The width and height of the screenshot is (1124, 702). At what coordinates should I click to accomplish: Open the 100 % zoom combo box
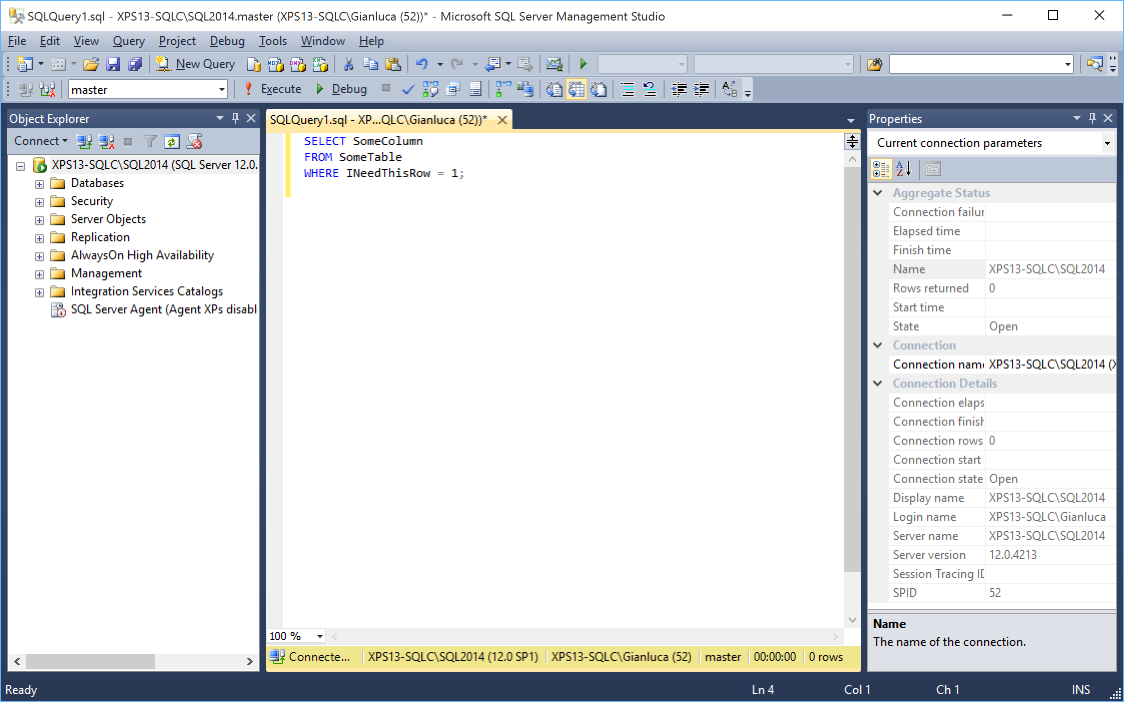click(320, 636)
